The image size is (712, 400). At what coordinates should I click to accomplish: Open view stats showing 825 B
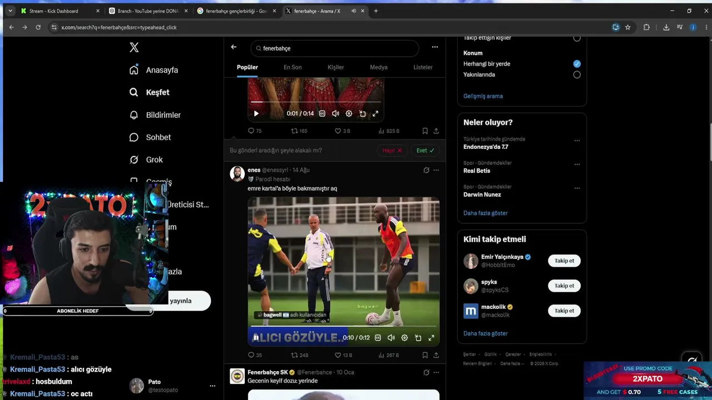click(x=389, y=131)
